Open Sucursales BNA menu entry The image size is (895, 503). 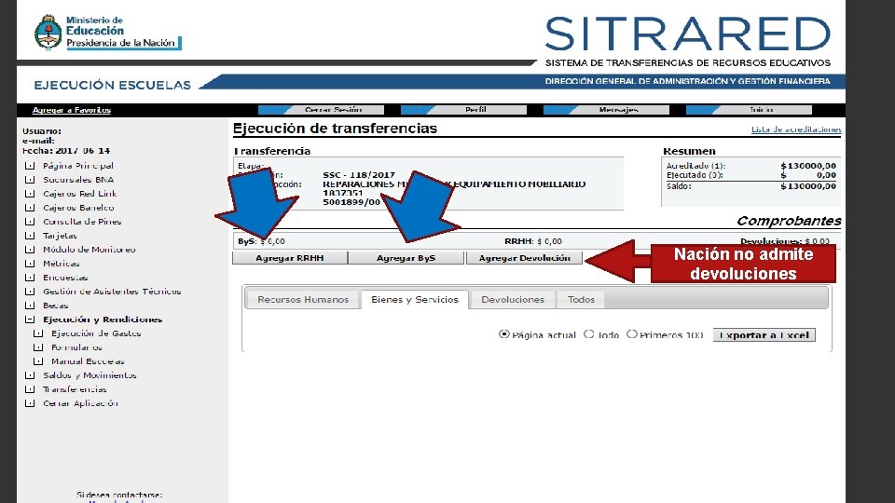click(x=78, y=180)
